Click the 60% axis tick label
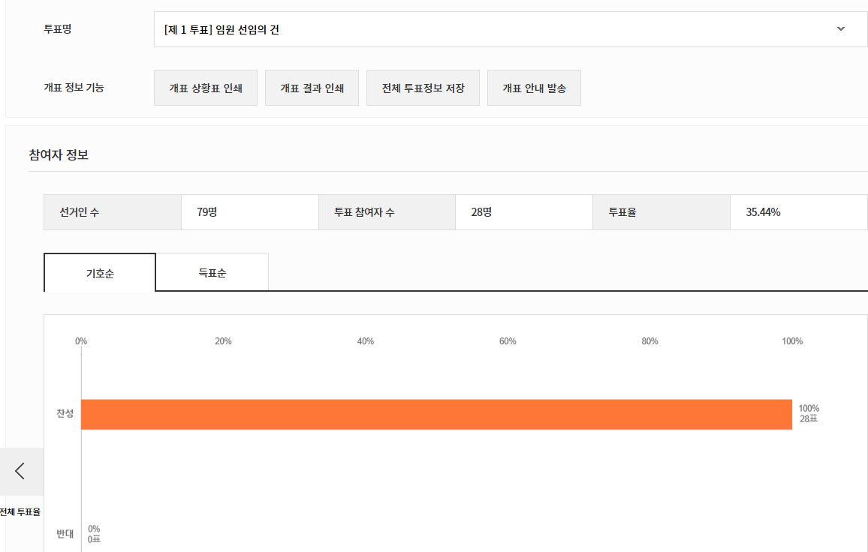Image resolution: width=868 pixels, height=552 pixels. click(x=508, y=341)
